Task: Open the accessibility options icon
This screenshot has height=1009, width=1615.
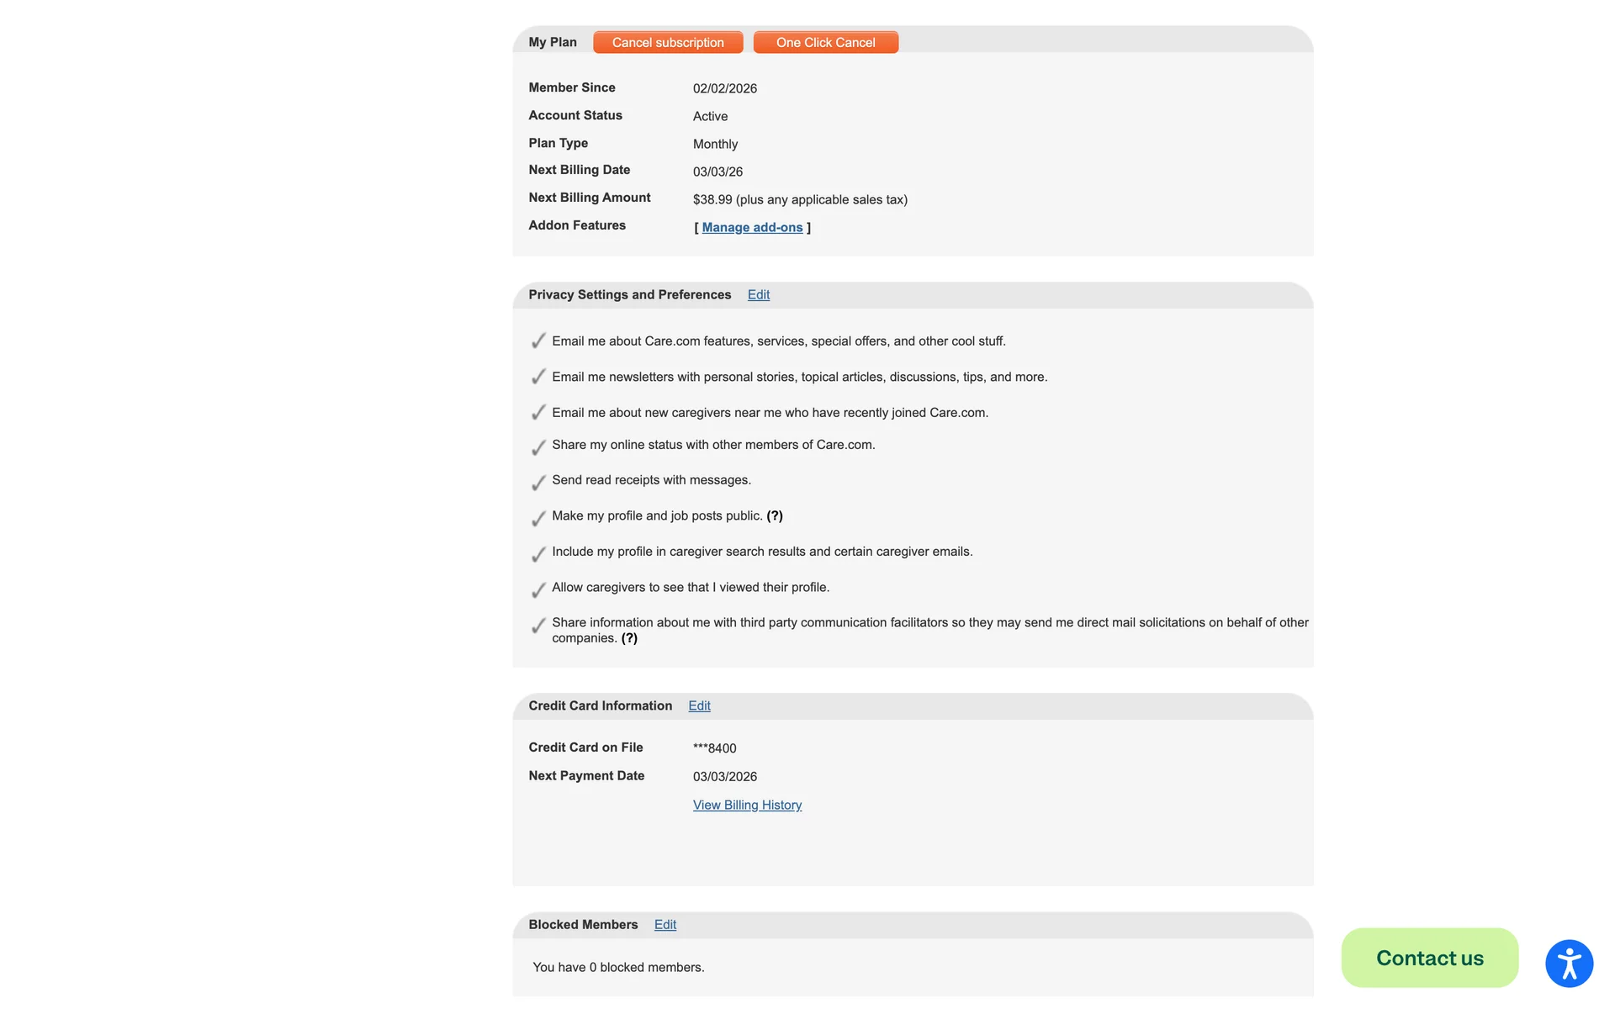Action: [1569, 964]
